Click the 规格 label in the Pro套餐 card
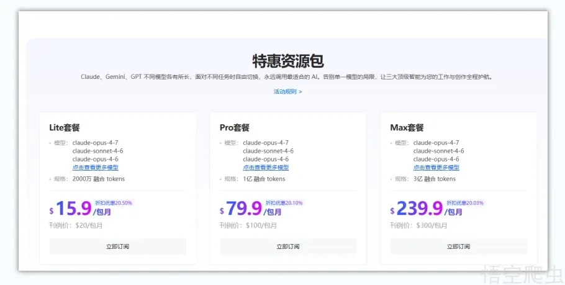 pos(231,179)
